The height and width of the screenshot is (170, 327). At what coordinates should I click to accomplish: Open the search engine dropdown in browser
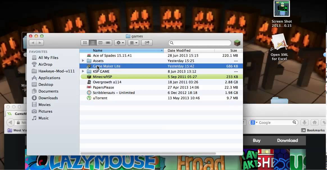click(254, 123)
